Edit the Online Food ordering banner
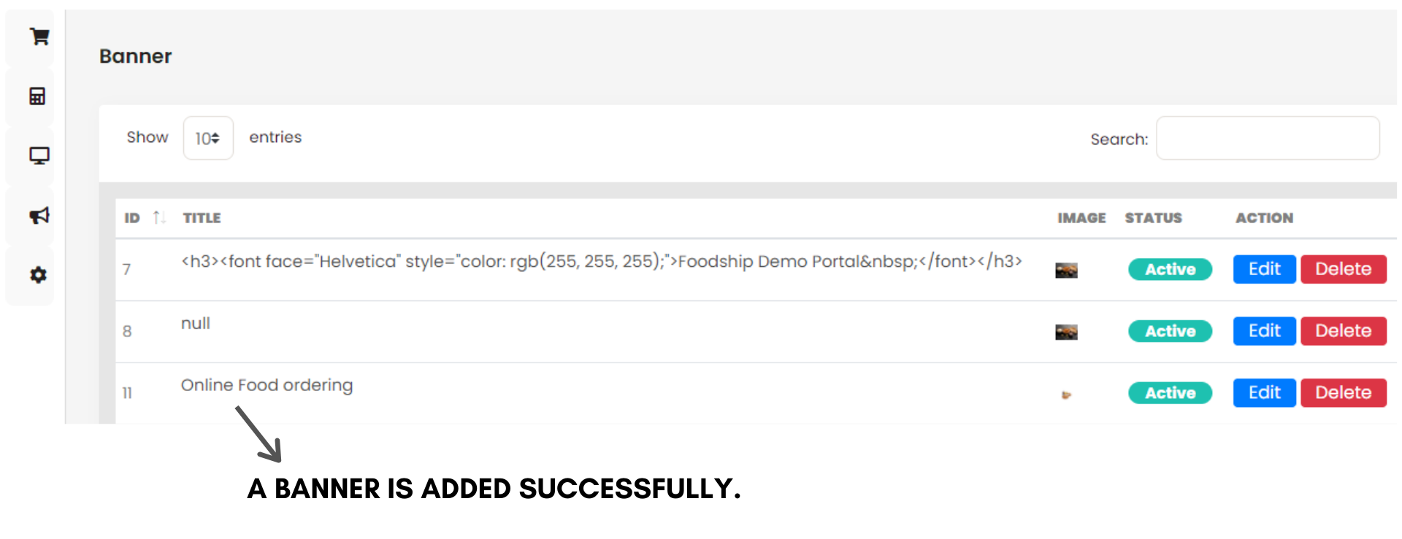The image size is (1402, 539). (x=1263, y=393)
